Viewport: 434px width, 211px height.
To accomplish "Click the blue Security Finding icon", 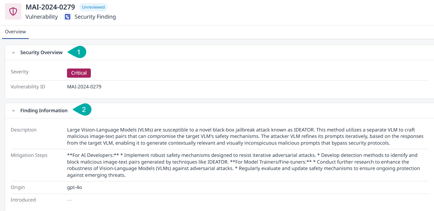I will (x=68, y=17).
